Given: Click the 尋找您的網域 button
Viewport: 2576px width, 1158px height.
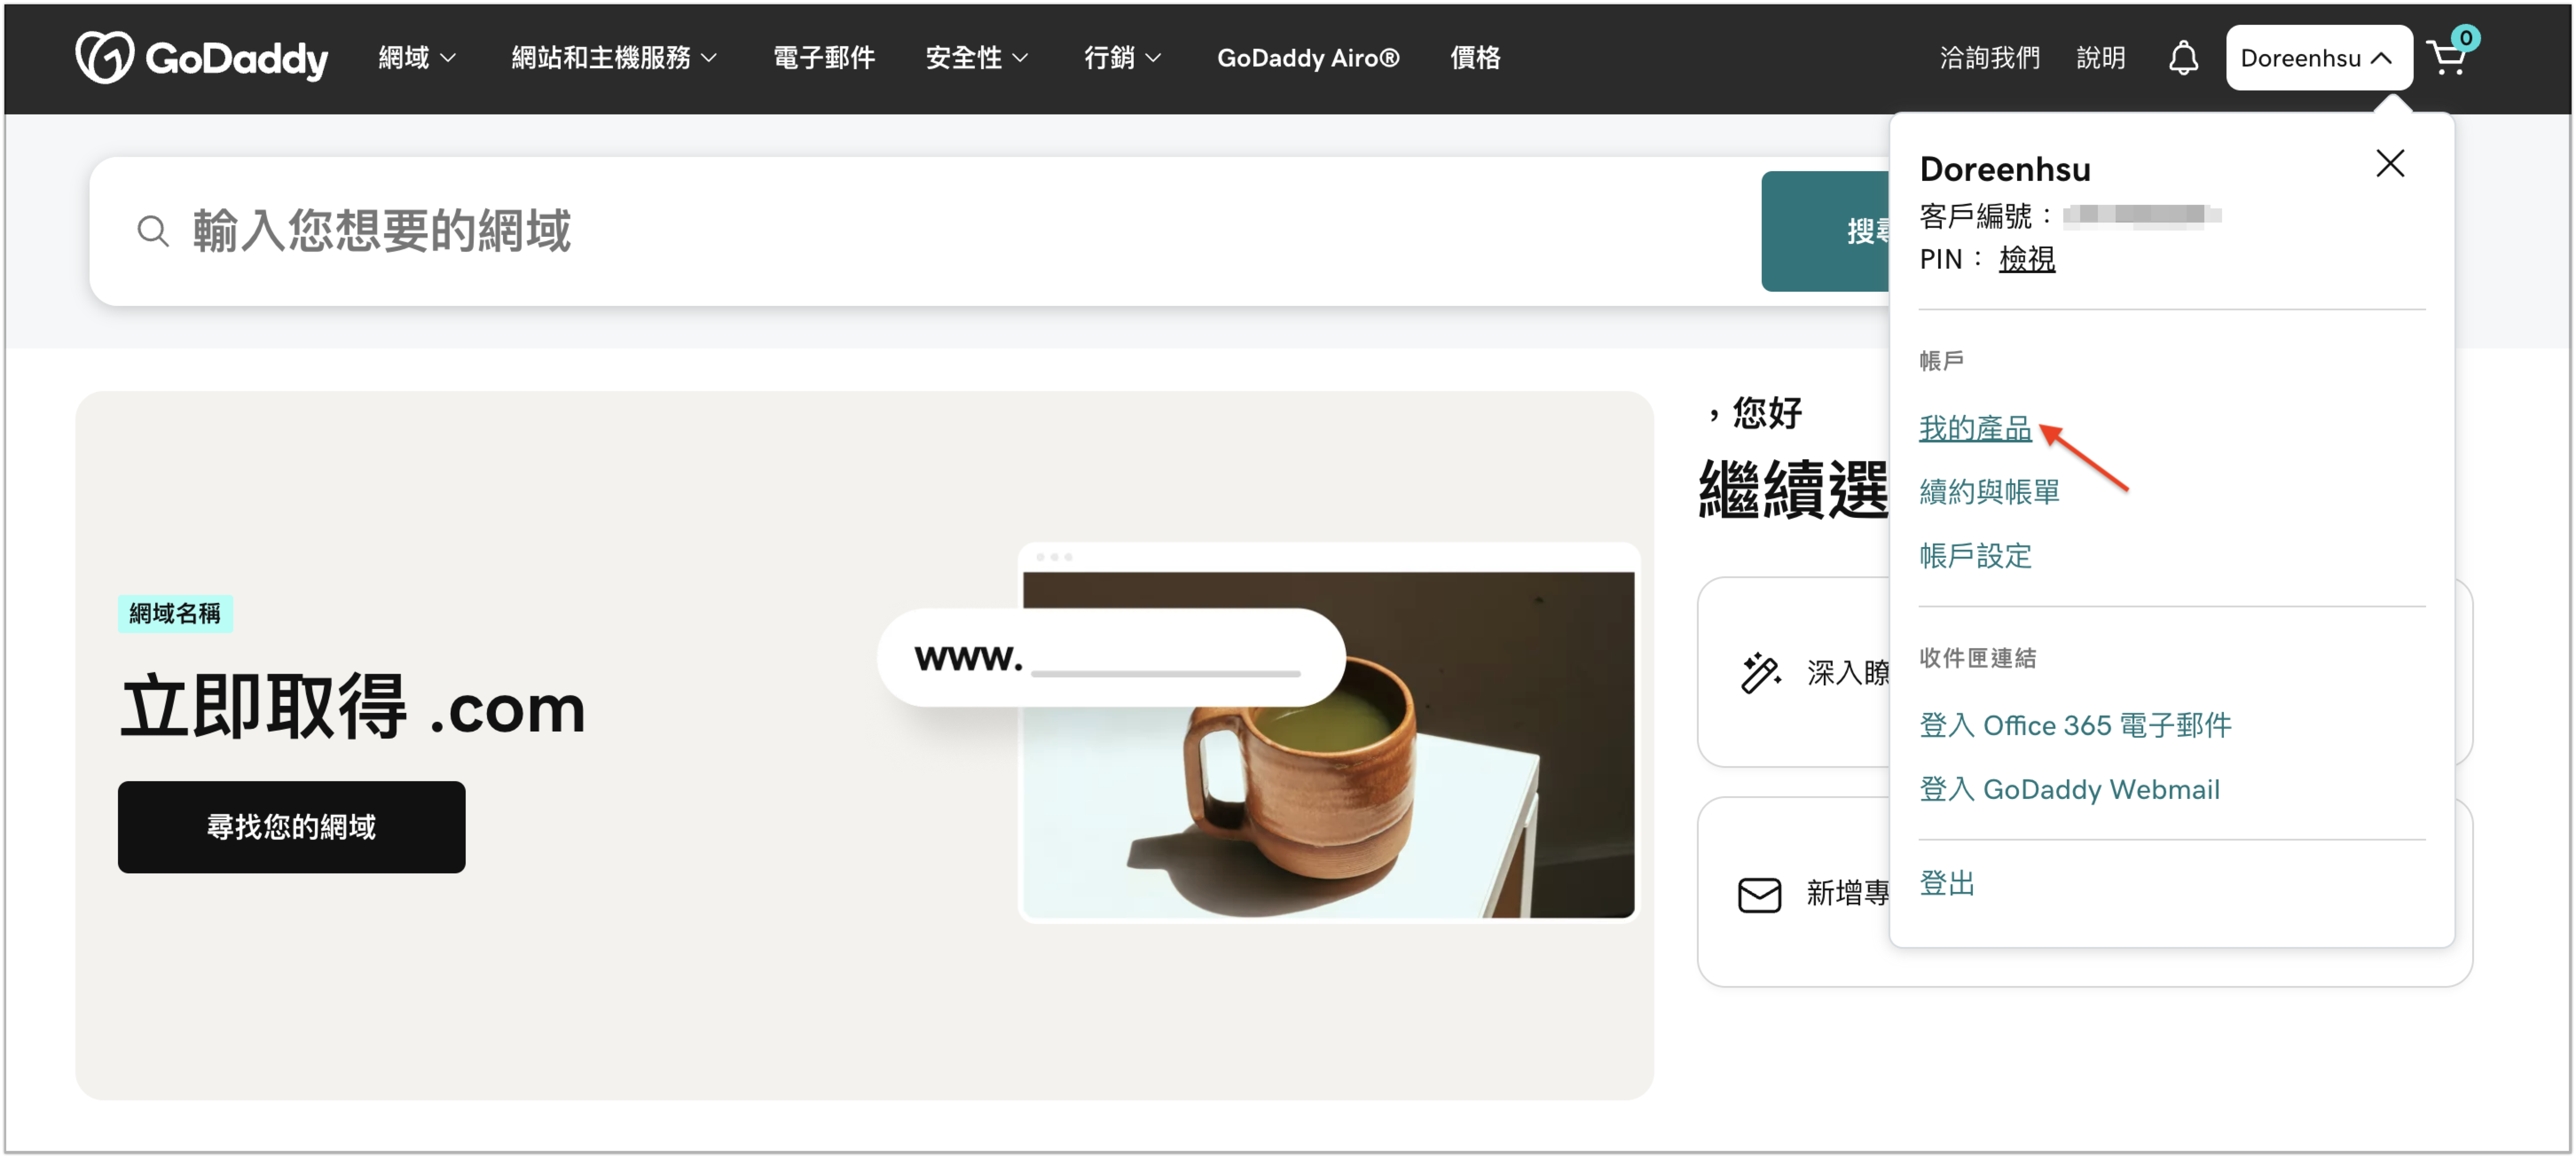Looking at the screenshot, I should pyautogui.click(x=291, y=827).
